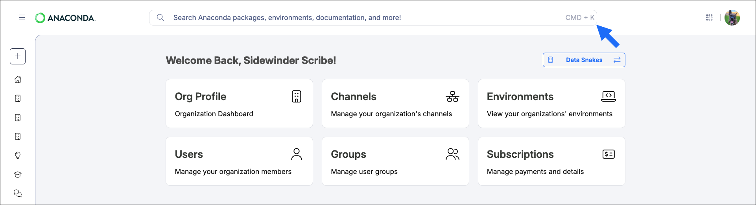The width and height of the screenshot is (756, 205).
Task: Click the Welcome Back, Sidewinder Scribe! heading
Action: click(x=251, y=60)
